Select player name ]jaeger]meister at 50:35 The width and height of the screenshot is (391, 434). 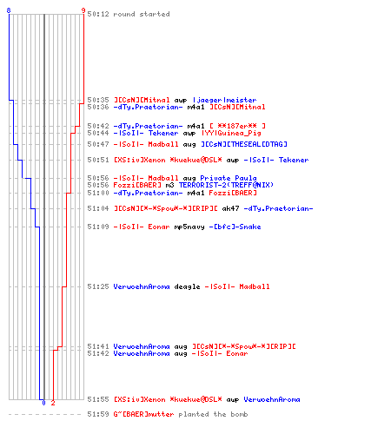click(224, 100)
